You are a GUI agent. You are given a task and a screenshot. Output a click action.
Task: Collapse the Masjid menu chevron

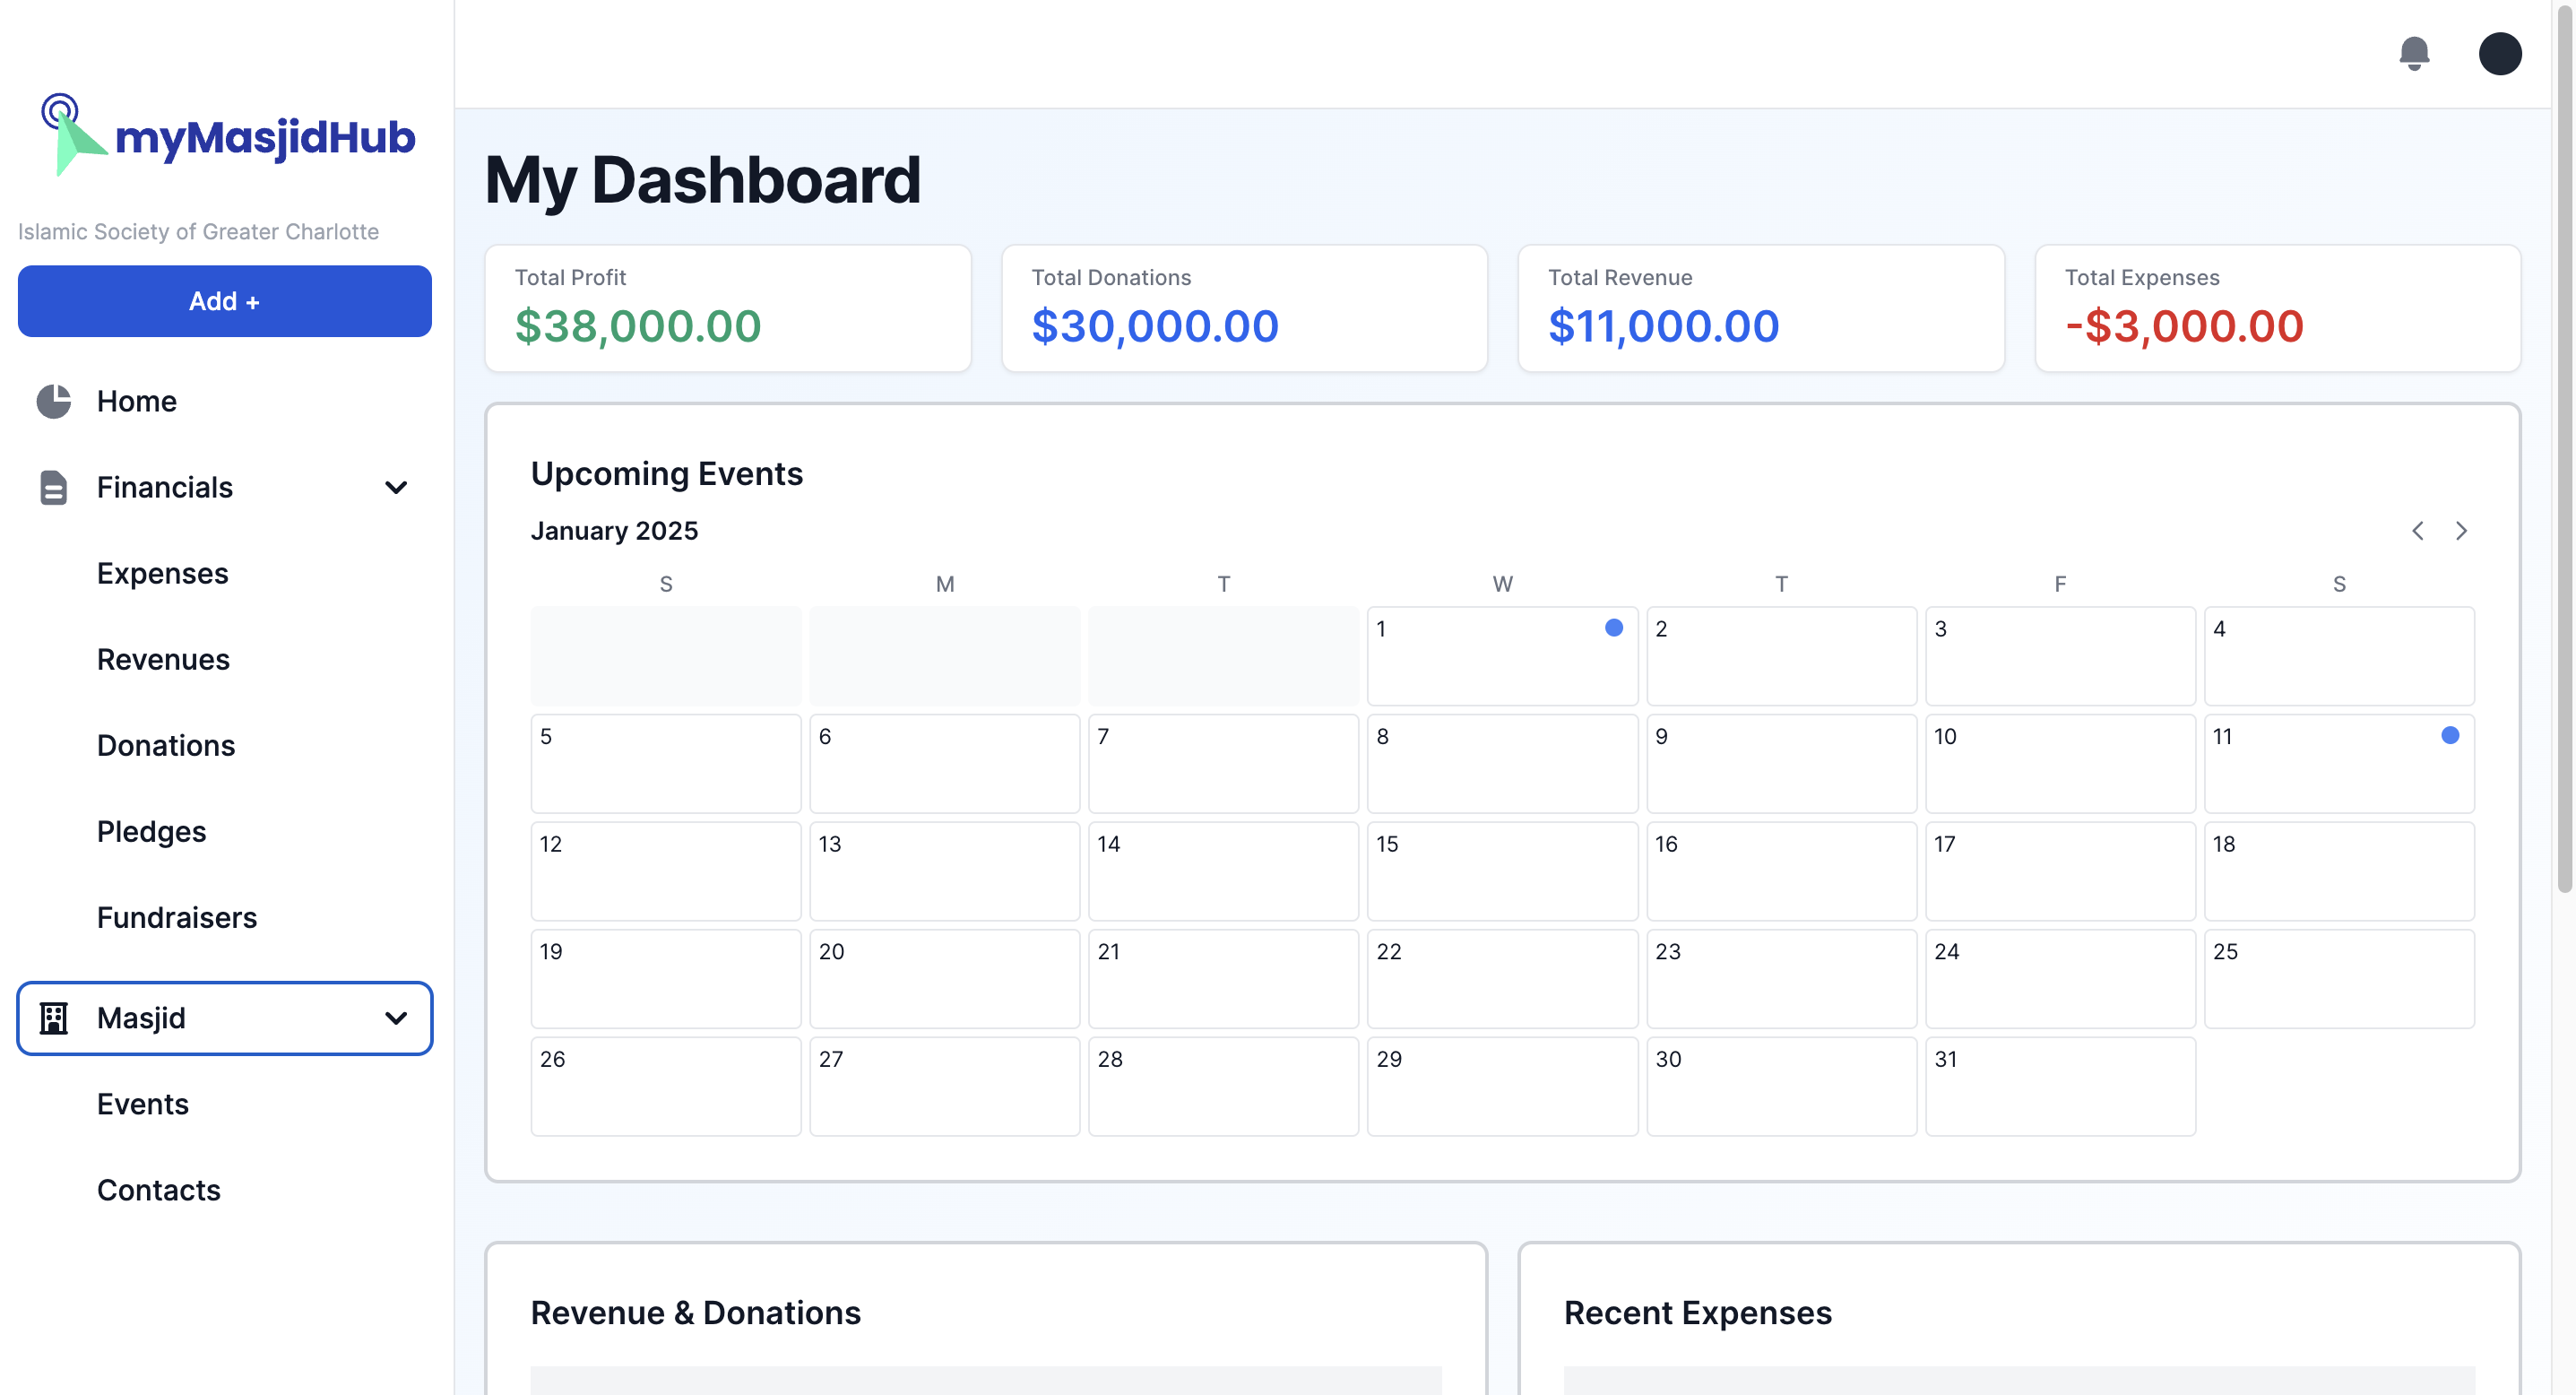396,1018
